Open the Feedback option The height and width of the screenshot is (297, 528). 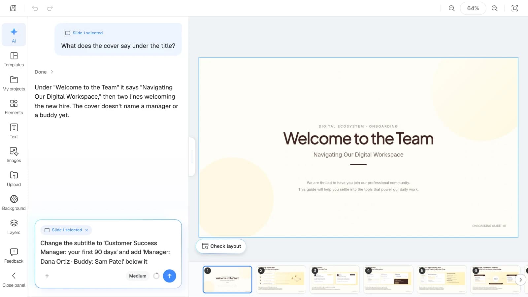14,256
